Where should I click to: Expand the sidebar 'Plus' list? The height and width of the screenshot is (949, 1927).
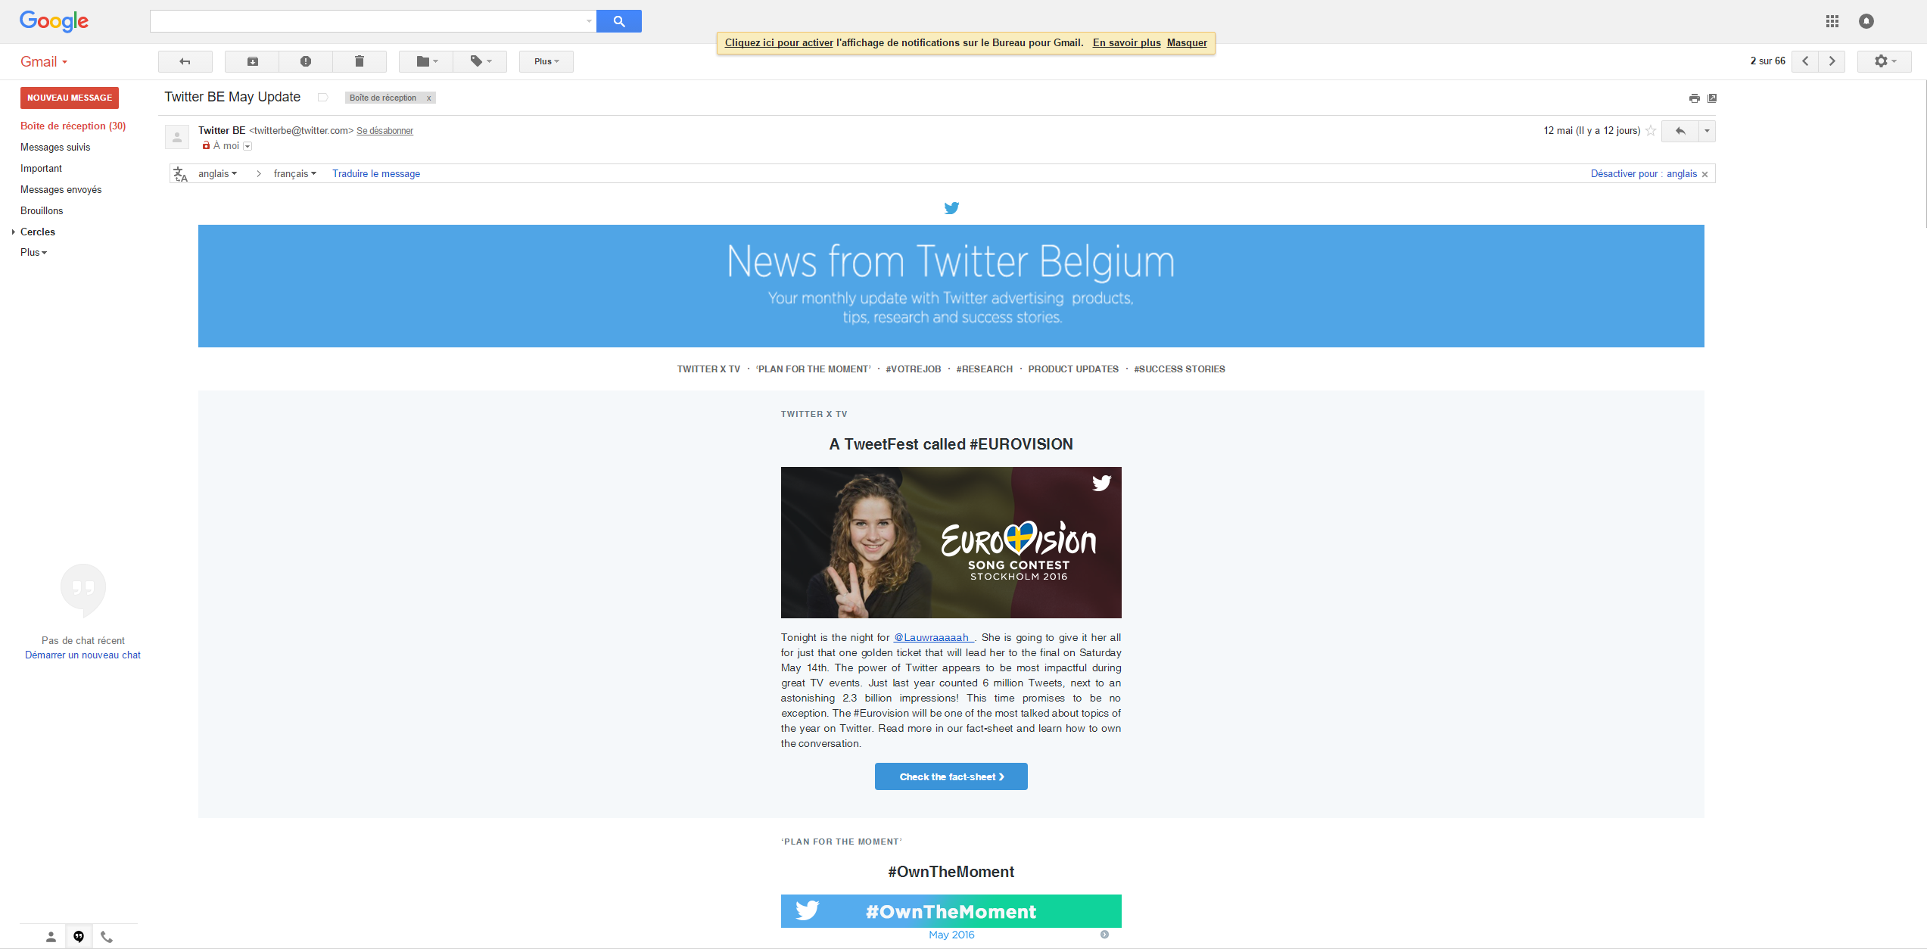(33, 253)
